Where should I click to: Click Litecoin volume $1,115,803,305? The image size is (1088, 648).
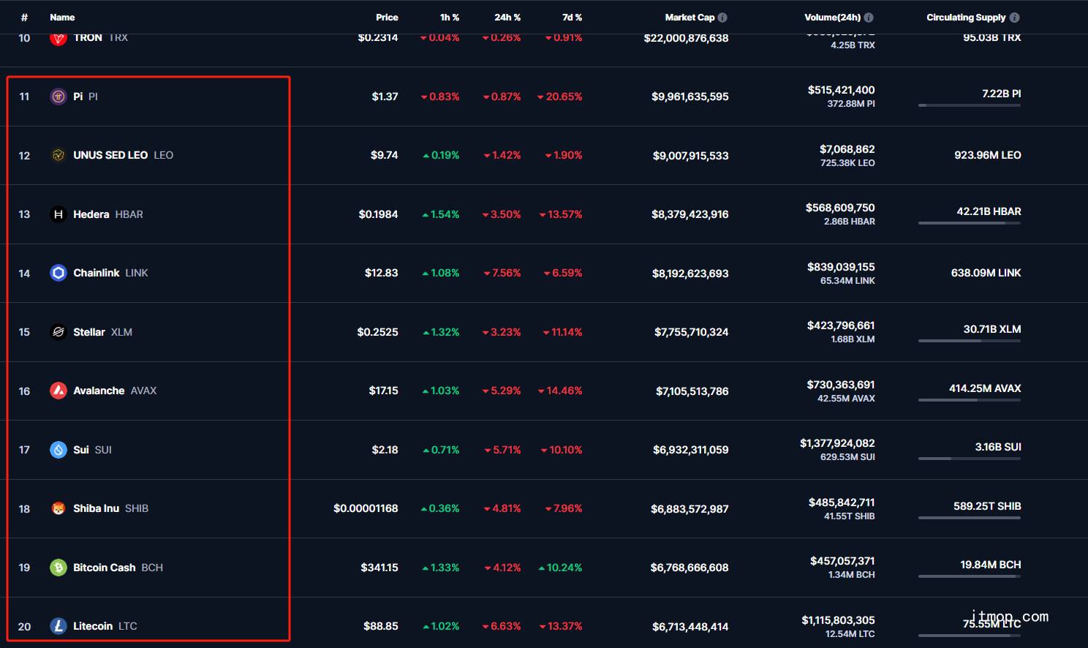pyautogui.click(x=838, y=620)
